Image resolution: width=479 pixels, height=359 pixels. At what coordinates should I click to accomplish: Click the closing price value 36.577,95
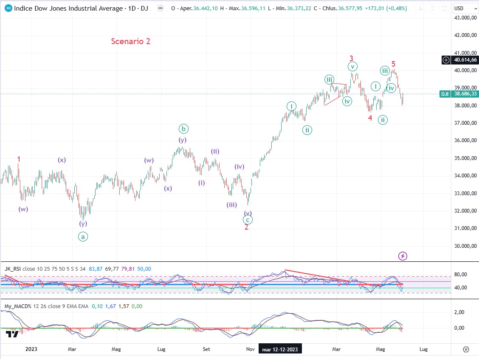pos(350,8)
